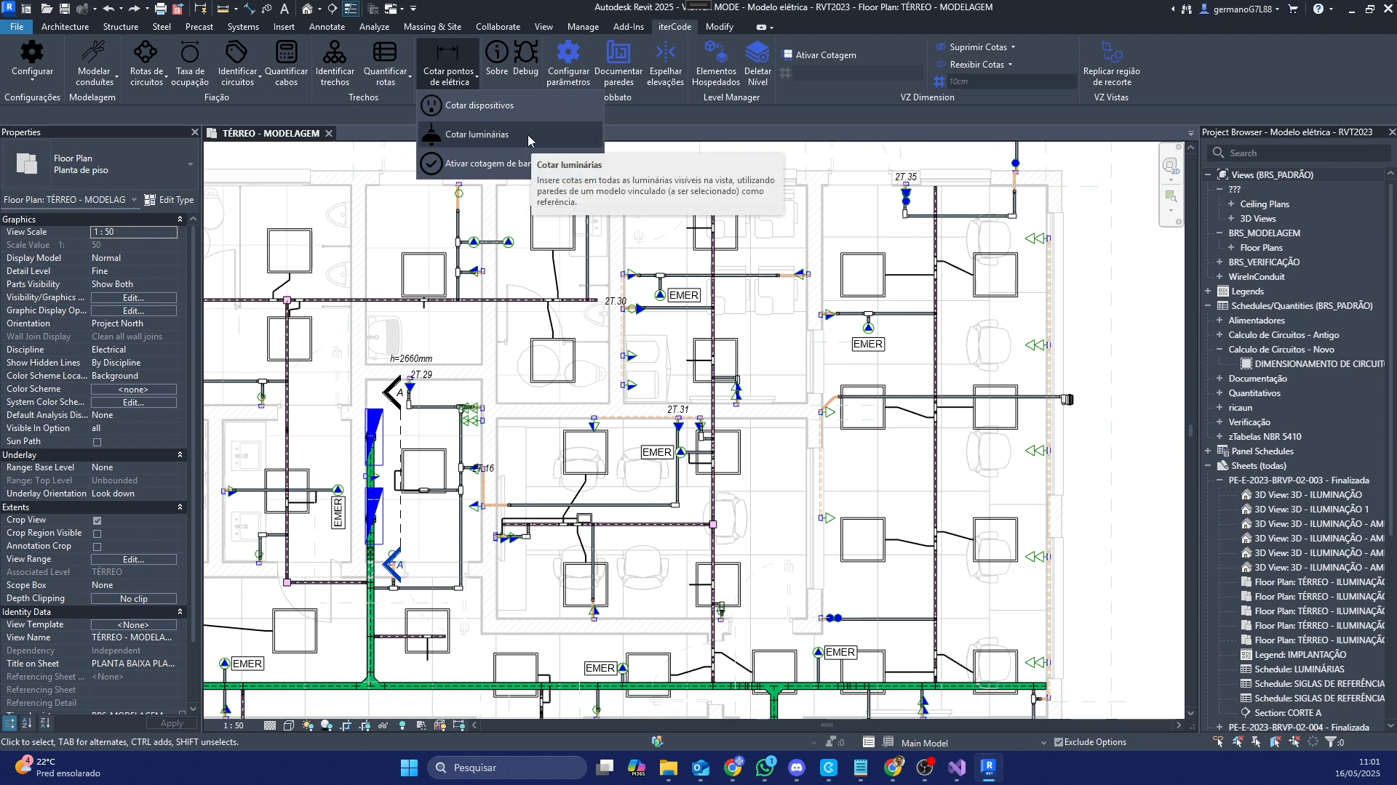Expand the Legends tree node

pyautogui.click(x=1208, y=291)
